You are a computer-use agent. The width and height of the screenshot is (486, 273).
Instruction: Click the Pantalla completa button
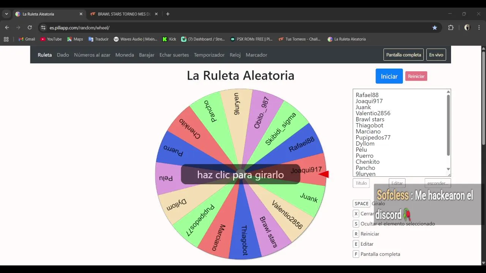click(x=404, y=55)
